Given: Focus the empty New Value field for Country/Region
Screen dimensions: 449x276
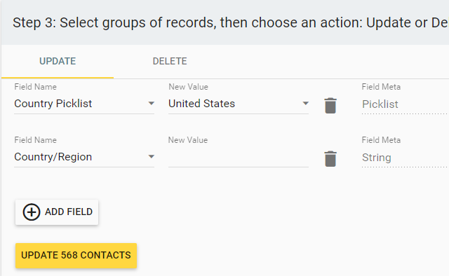Looking at the screenshot, I should tap(239, 158).
